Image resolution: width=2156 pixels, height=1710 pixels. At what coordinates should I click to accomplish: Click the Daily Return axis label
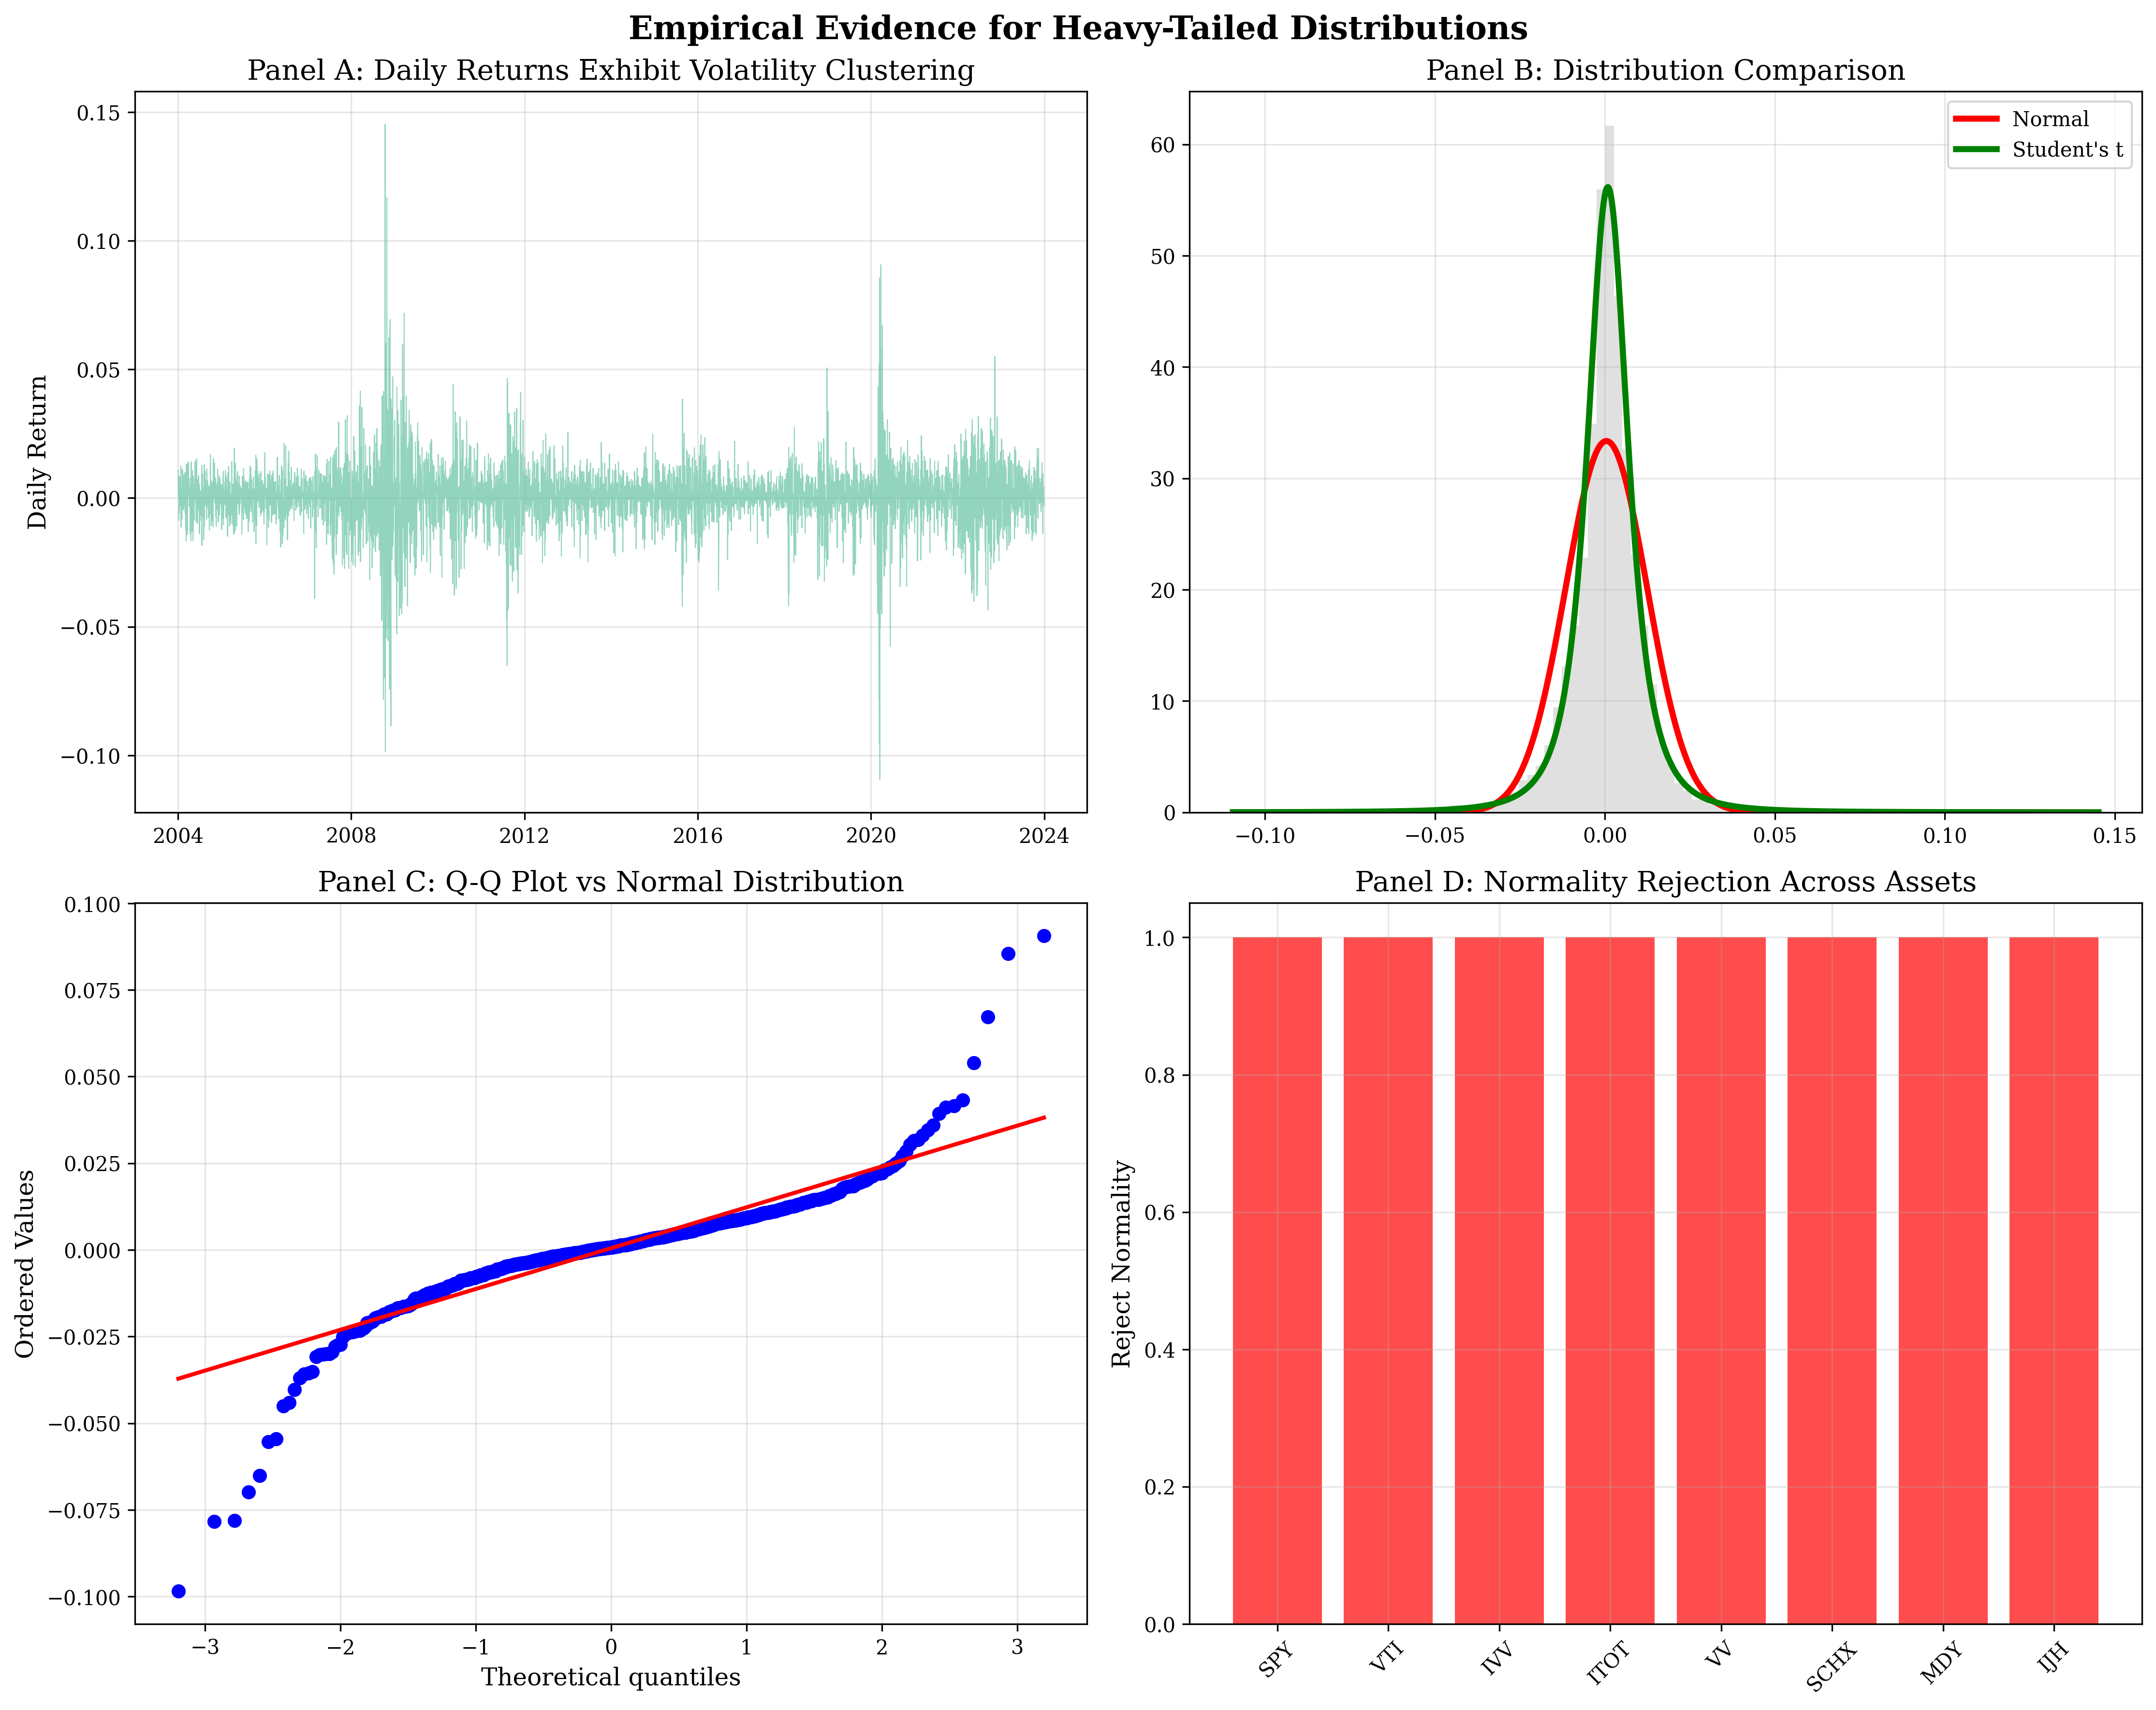(38, 452)
